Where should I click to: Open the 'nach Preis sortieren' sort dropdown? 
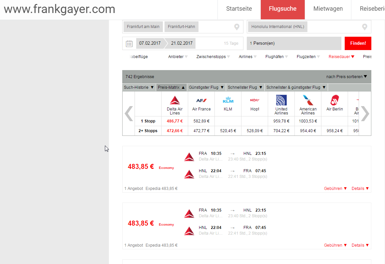347,77
